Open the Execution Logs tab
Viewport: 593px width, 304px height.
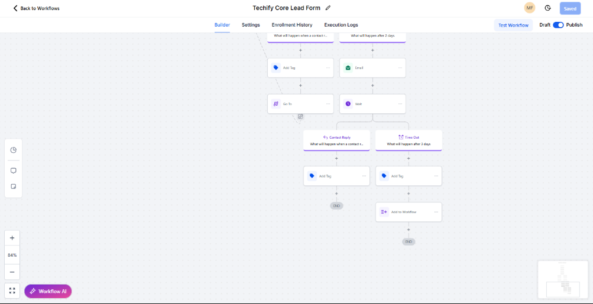pyautogui.click(x=341, y=25)
